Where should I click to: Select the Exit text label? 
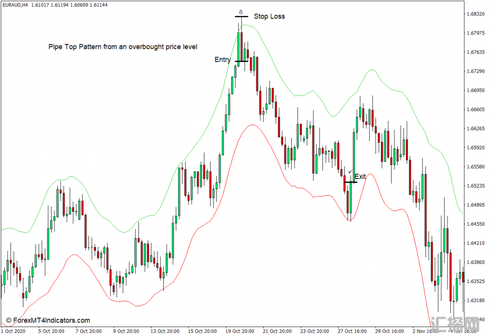tap(360, 177)
